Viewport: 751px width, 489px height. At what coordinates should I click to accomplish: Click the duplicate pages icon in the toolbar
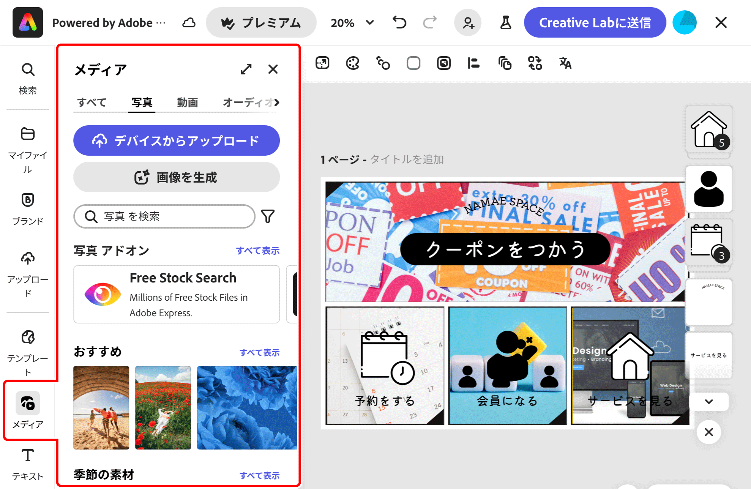pyautogui.click(x=505, y=63)
